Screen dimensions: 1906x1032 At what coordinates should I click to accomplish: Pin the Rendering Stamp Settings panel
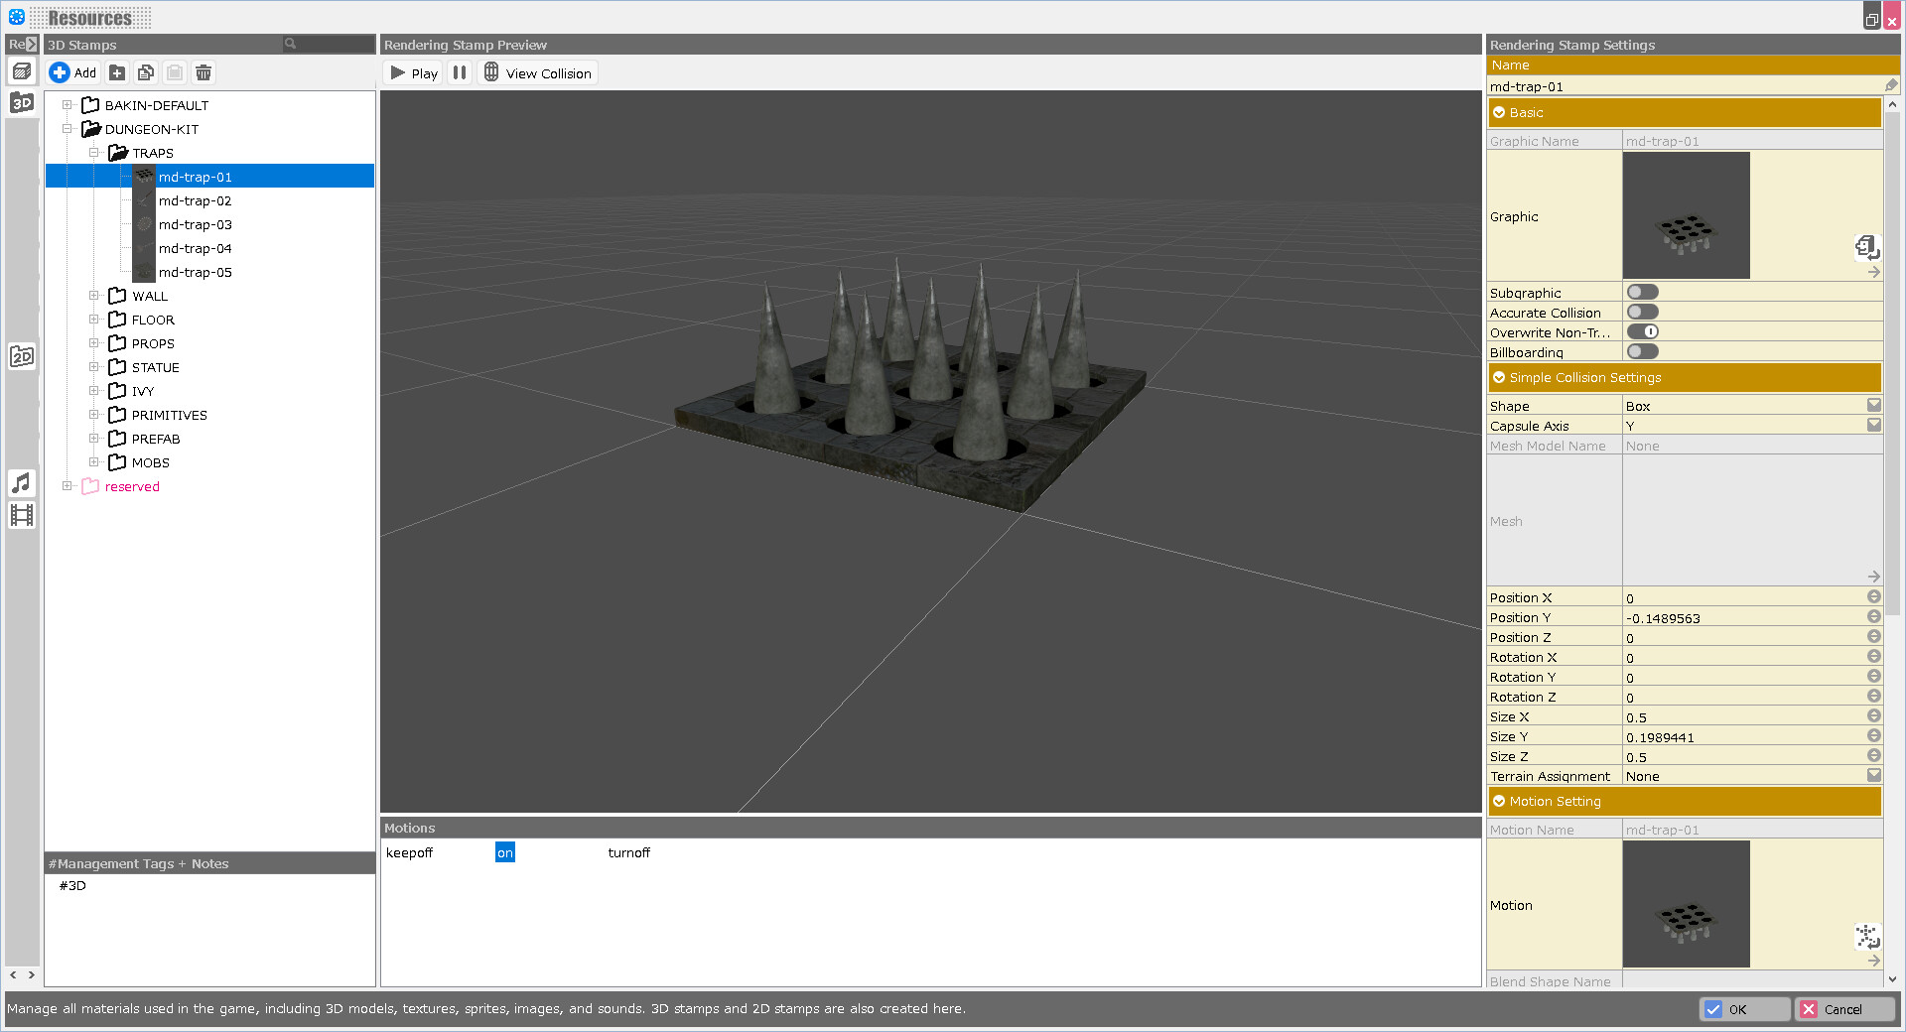point(1891,85)
